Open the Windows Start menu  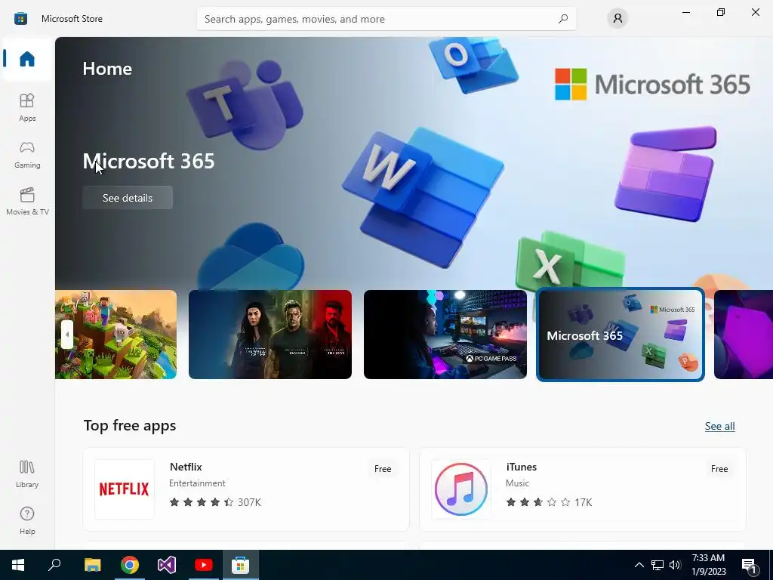click(x=18, y=565)
